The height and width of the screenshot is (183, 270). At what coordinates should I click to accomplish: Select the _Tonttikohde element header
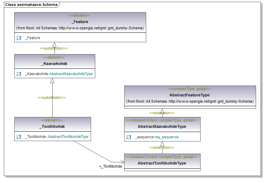[52, 126]
